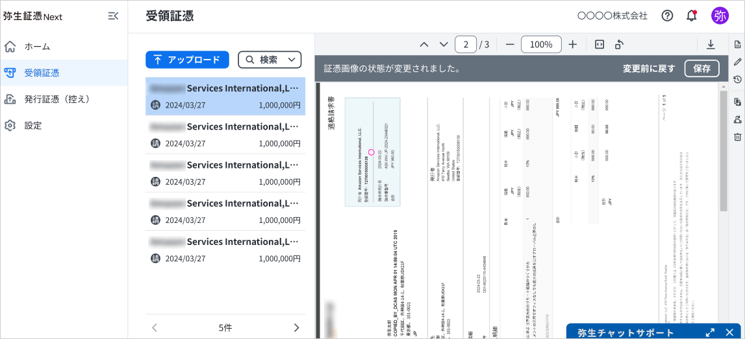Open ホーム in the sidebar menu

(37, 47)
